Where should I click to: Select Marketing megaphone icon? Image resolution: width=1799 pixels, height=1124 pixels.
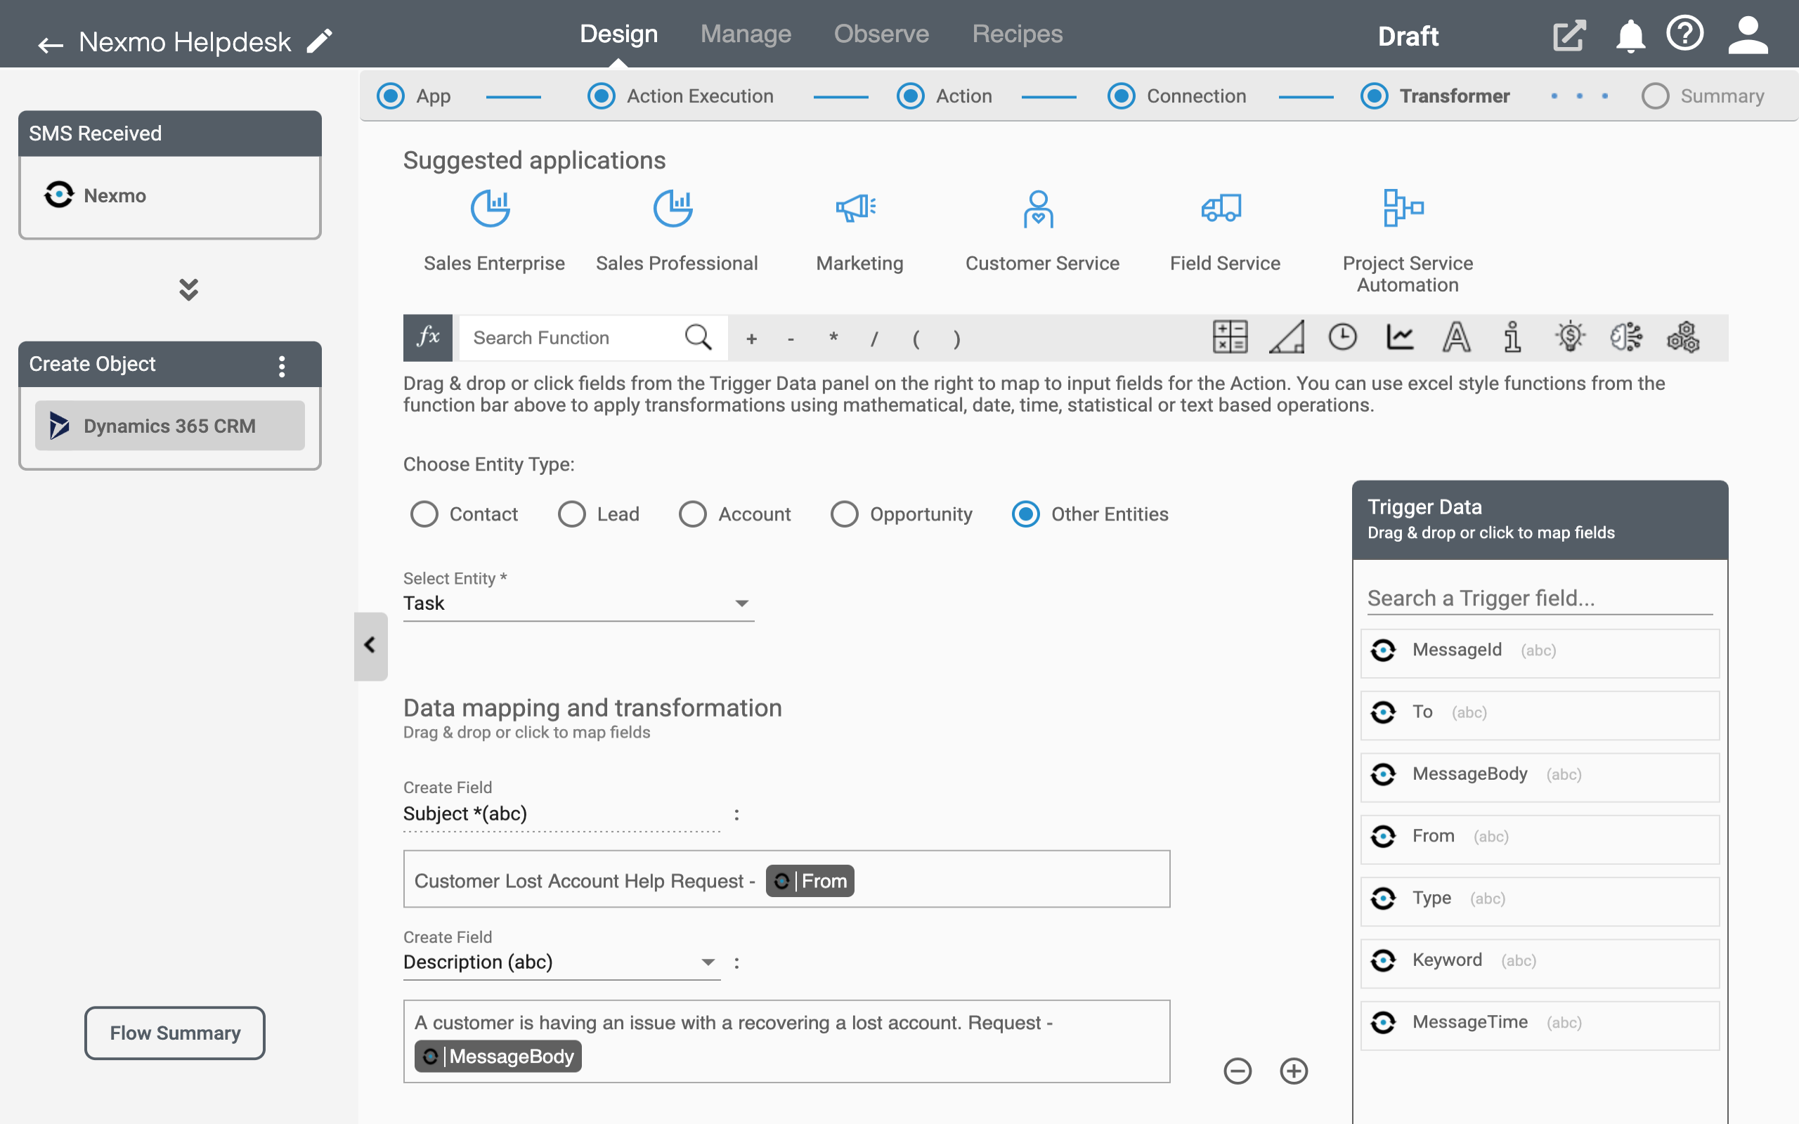(857, 208)
